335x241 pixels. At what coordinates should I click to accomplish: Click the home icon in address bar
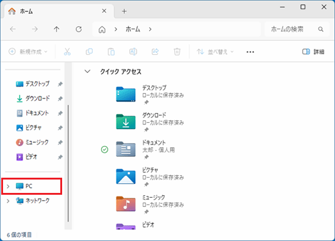102,29
